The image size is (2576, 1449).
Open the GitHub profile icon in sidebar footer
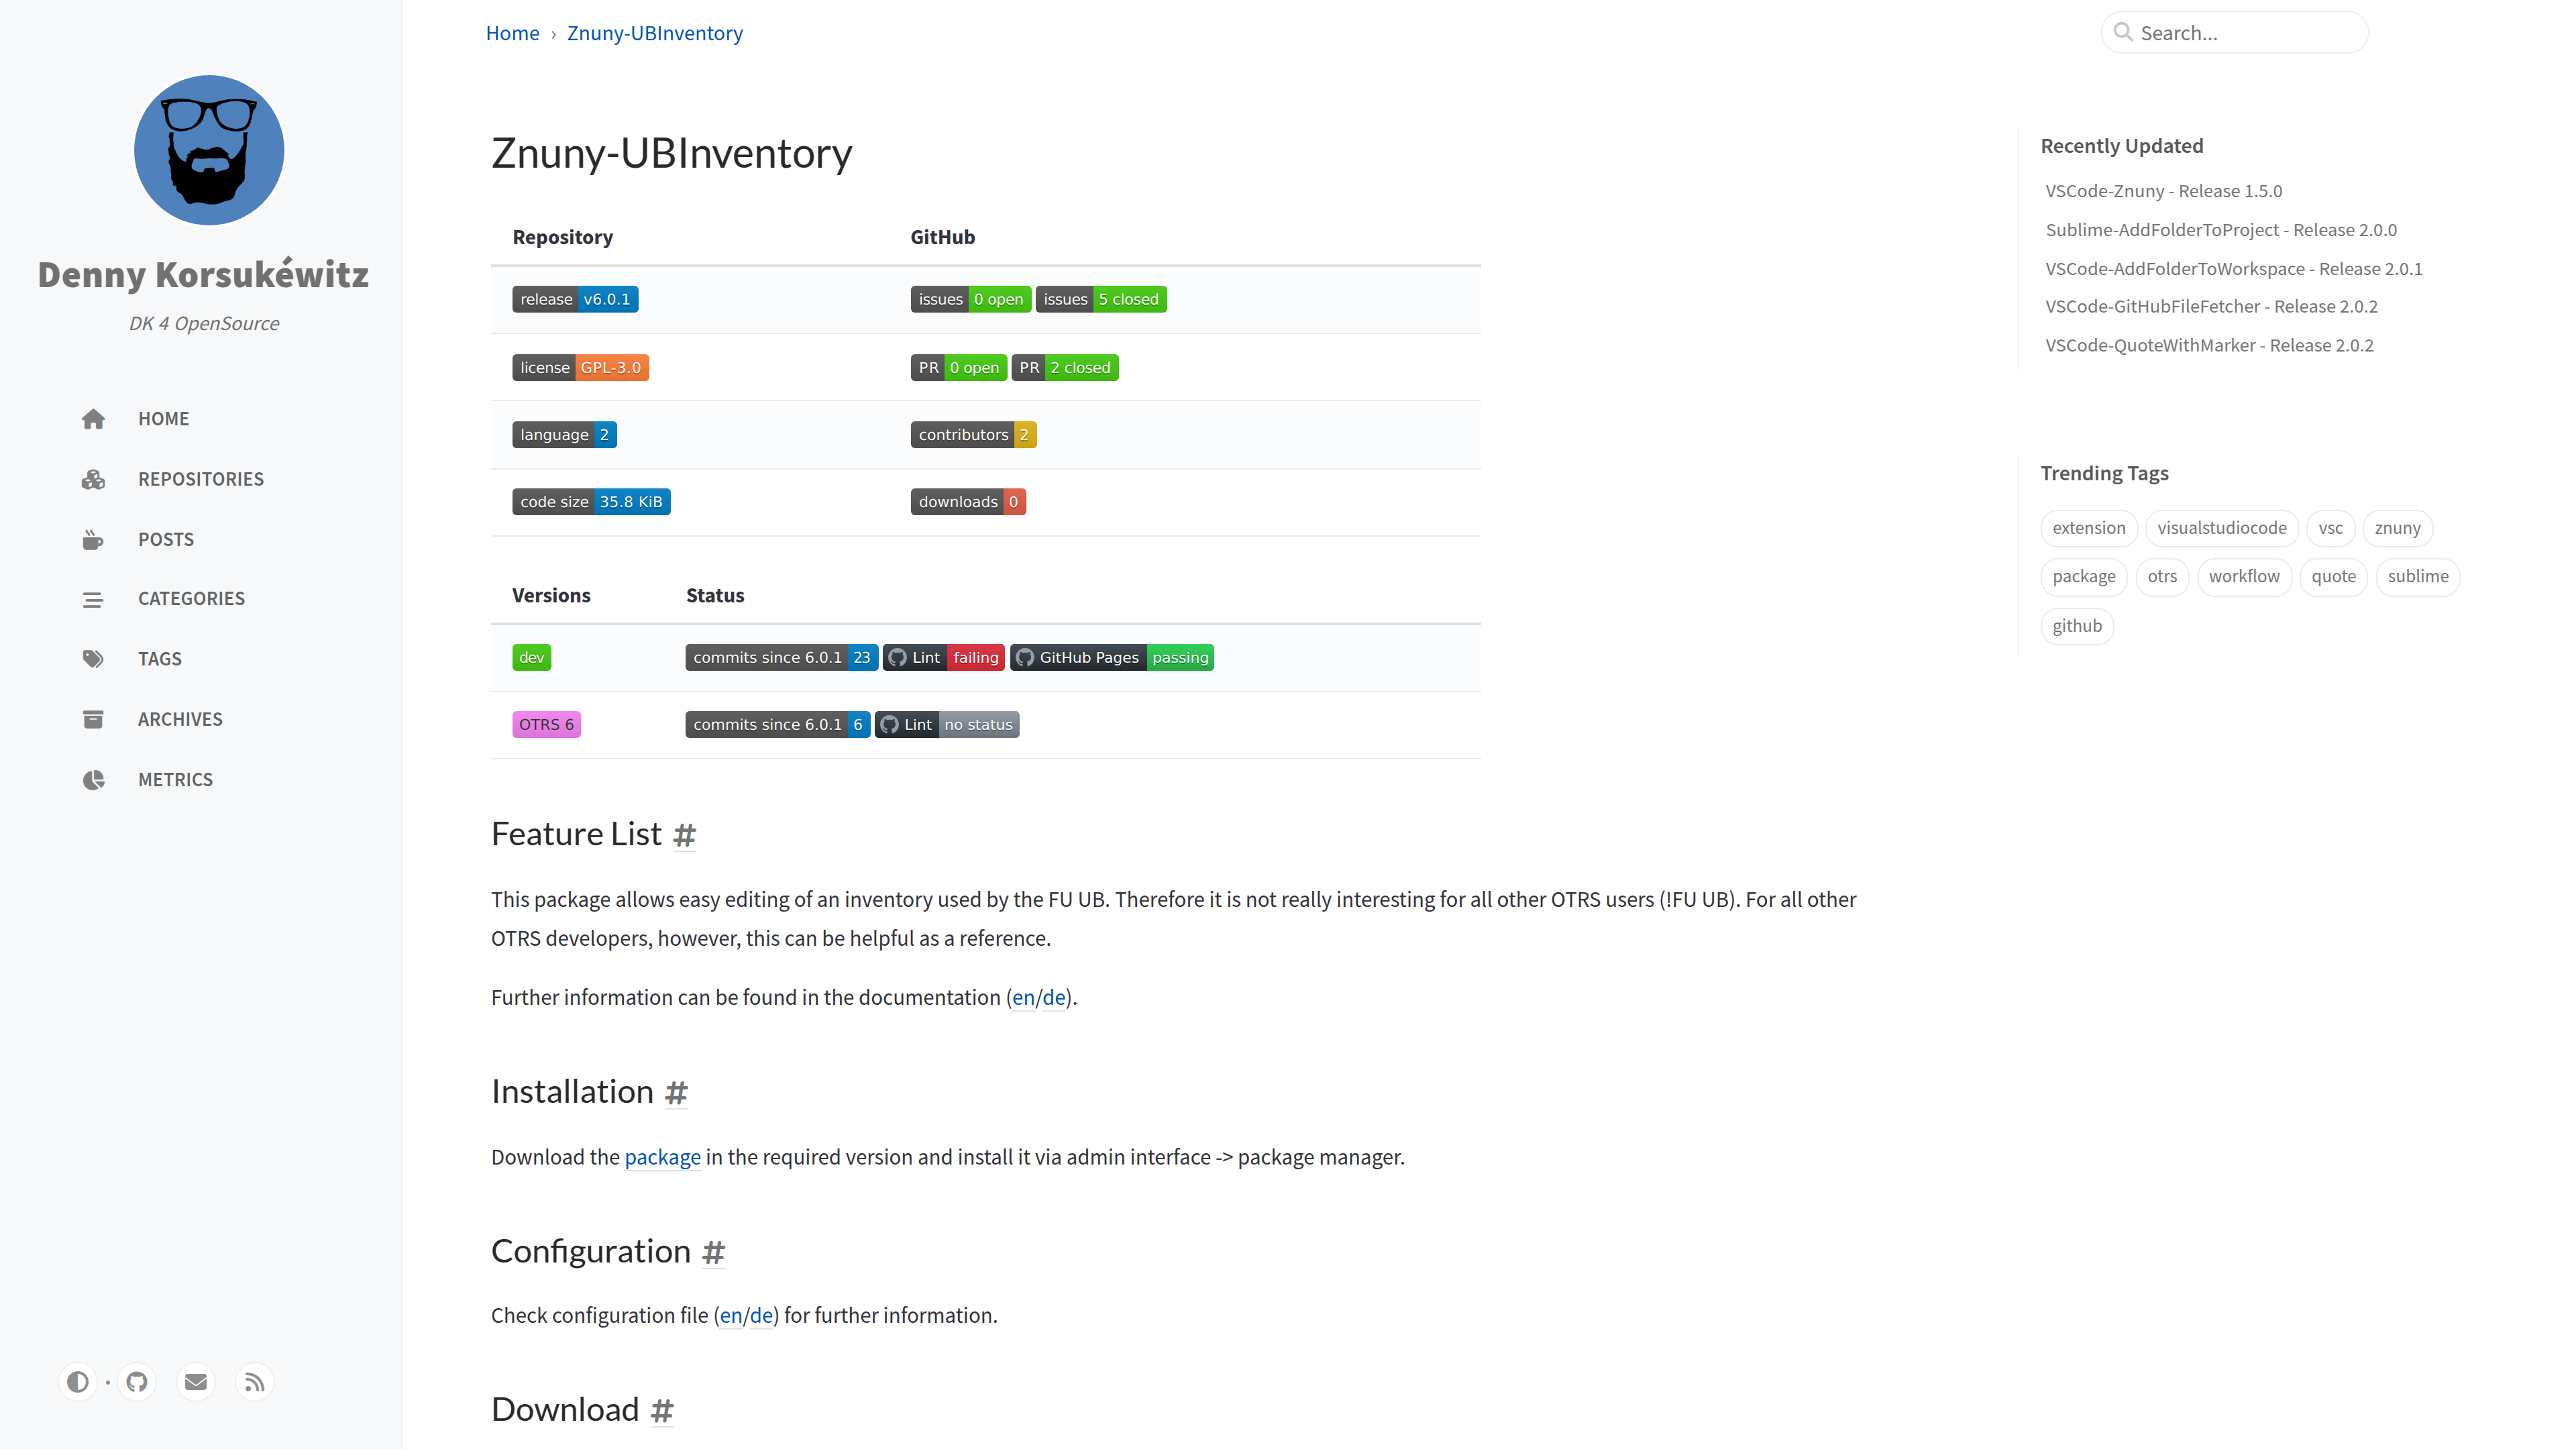(137, 1381)
